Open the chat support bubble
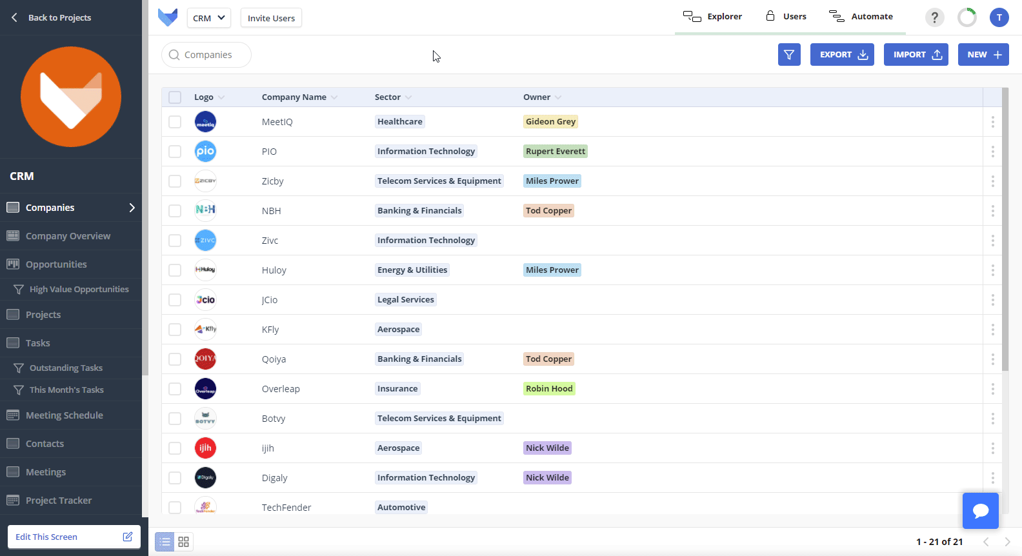The image size is (1022, 556). tap(980, 511)
